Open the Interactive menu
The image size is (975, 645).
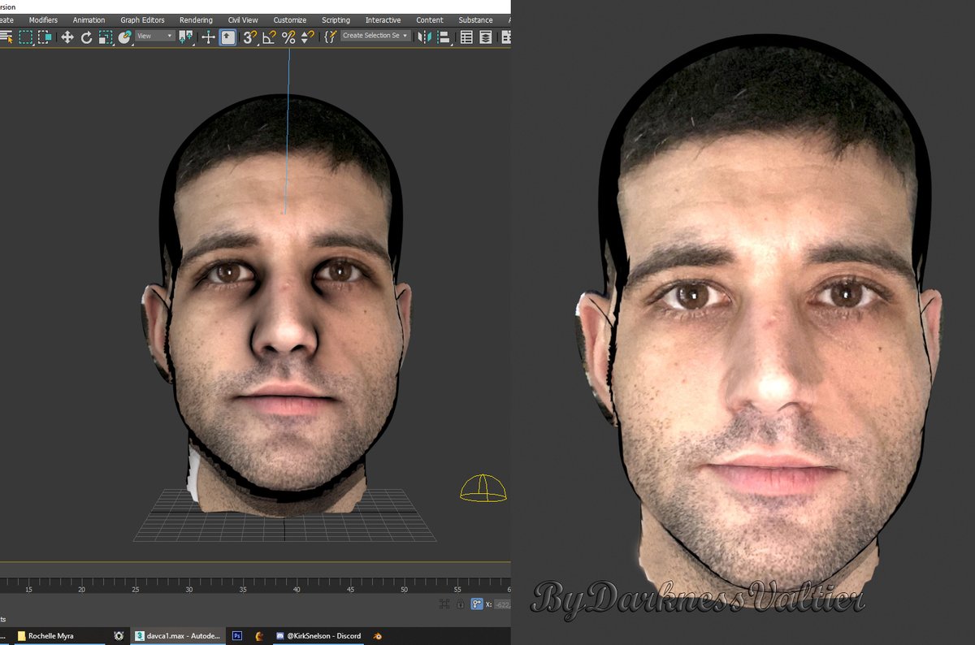383,19
